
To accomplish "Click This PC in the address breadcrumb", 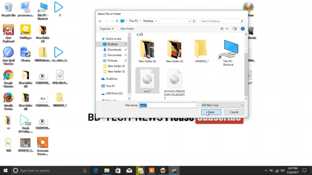I will (x=133, y=21).
